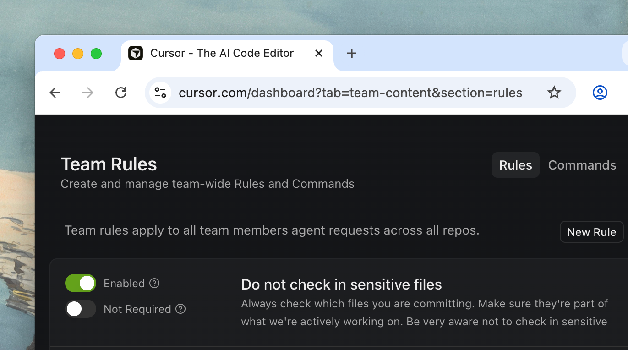Expand the rule details card
Image resolution: width=628 pixels, height=350 pixels.
click(x=341, y=302)
